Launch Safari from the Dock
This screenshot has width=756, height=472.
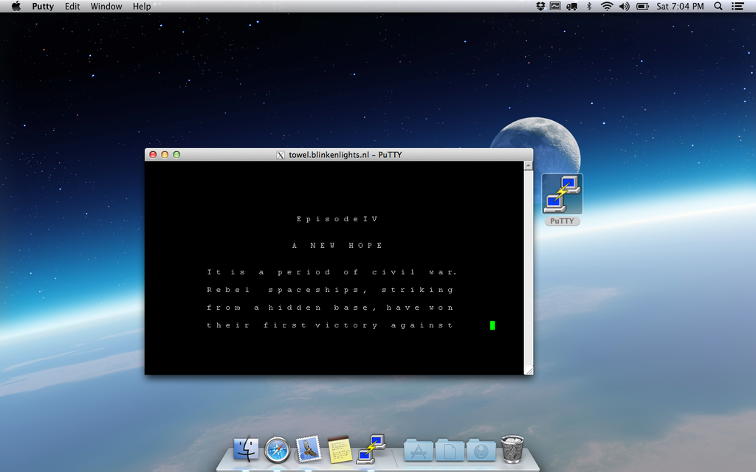click(x=278, y=451)
